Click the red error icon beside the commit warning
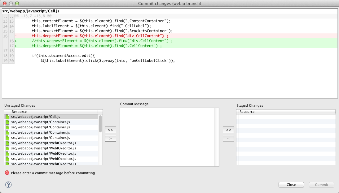The width and height of the screenshot is (339, 193). (7, 173)
